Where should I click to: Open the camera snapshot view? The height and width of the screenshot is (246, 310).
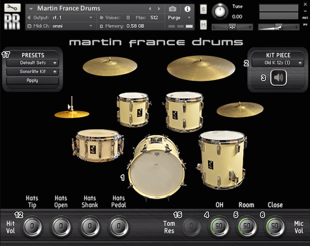[172, 8]
